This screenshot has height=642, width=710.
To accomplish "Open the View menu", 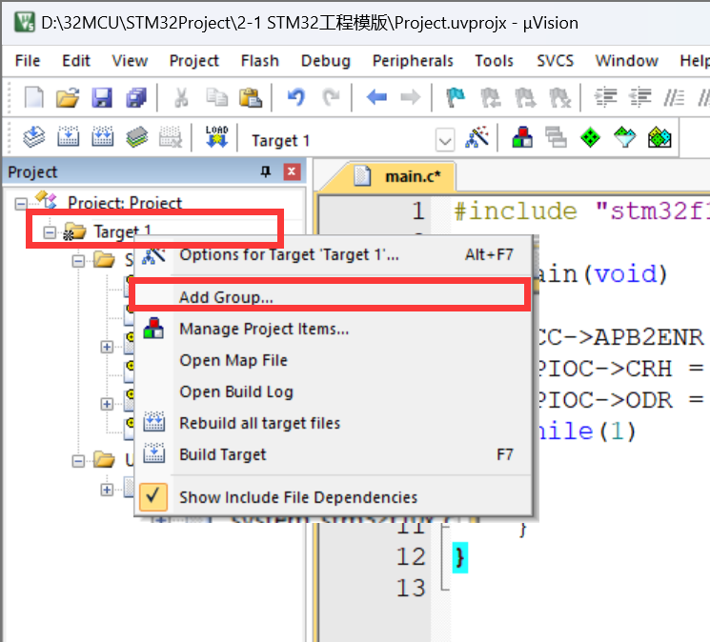I will [130, 61].
